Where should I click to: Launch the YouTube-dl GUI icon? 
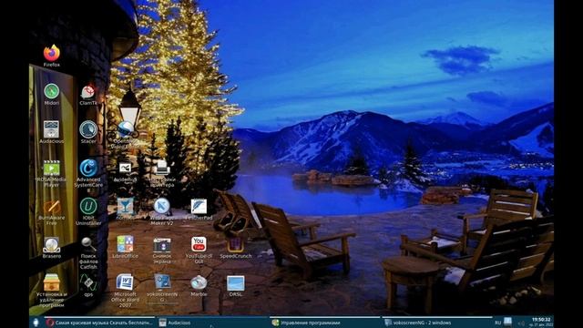[199, 244]
